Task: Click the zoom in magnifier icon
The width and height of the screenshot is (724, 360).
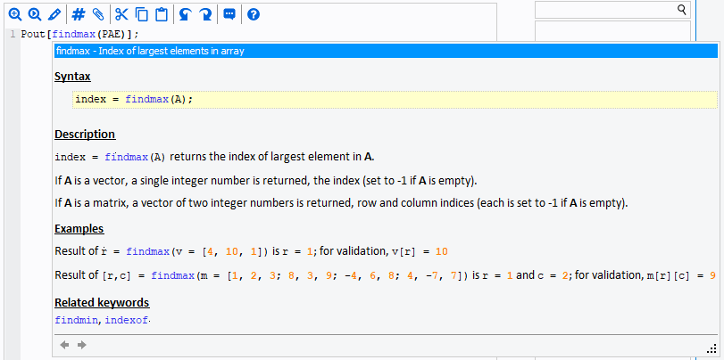Action: click(15, 15)
